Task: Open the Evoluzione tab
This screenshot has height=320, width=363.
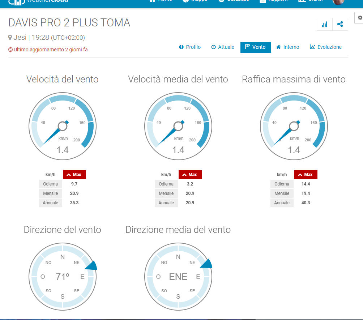Action: tap(326, 47)
